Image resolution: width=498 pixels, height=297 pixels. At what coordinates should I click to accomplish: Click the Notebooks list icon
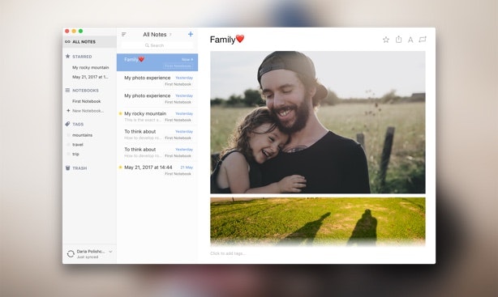(x=67, y=91)
